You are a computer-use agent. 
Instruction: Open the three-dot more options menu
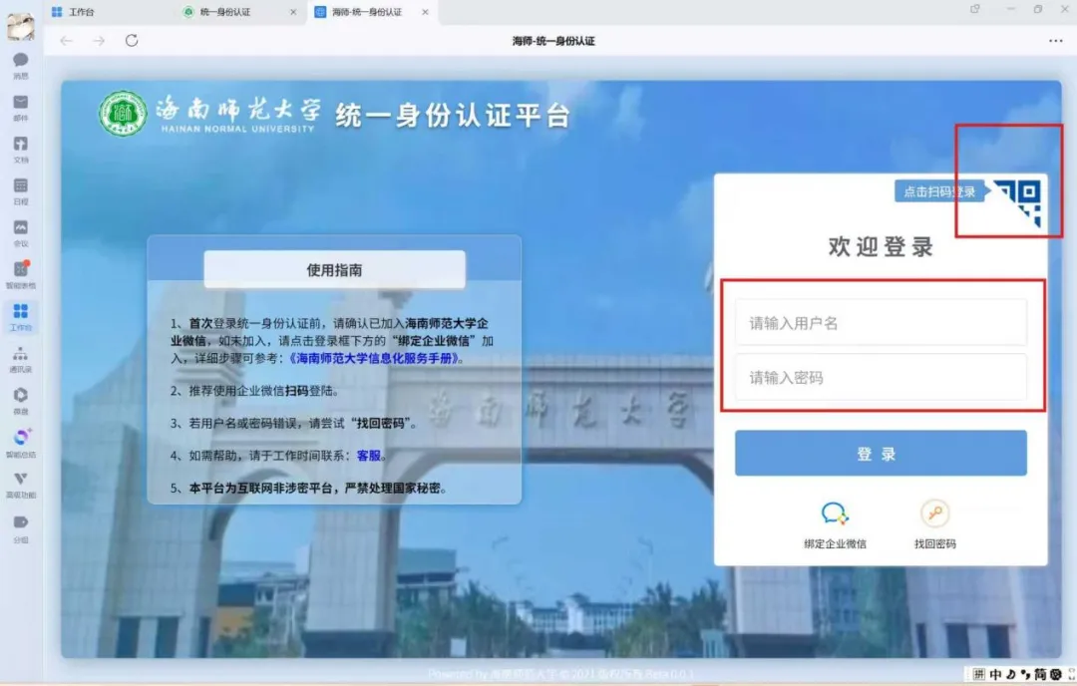1056,41
